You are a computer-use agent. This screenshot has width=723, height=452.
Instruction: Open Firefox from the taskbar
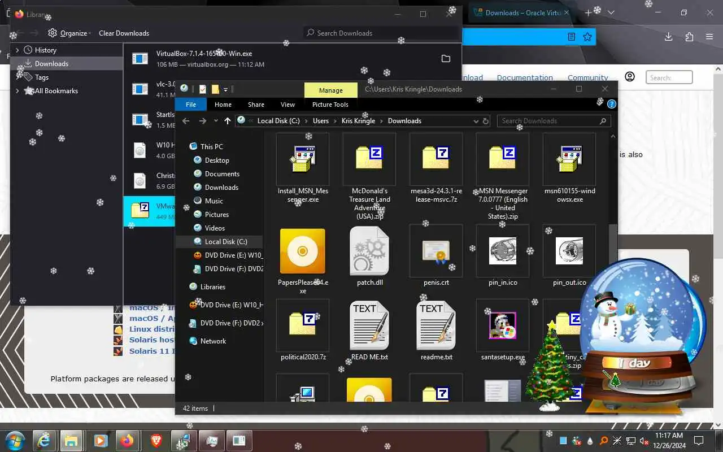click(127, 440)
